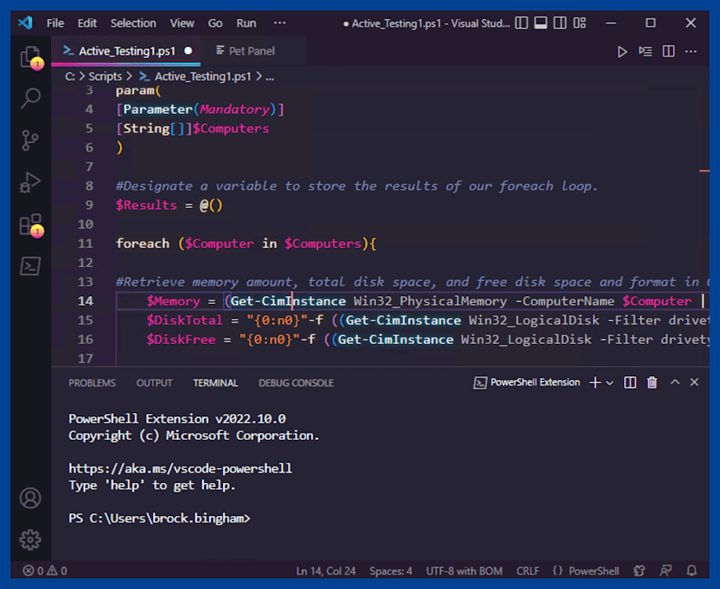Open notifications bell icon
The height and width of the screenshot is (589, 720).
pos(692,571)
